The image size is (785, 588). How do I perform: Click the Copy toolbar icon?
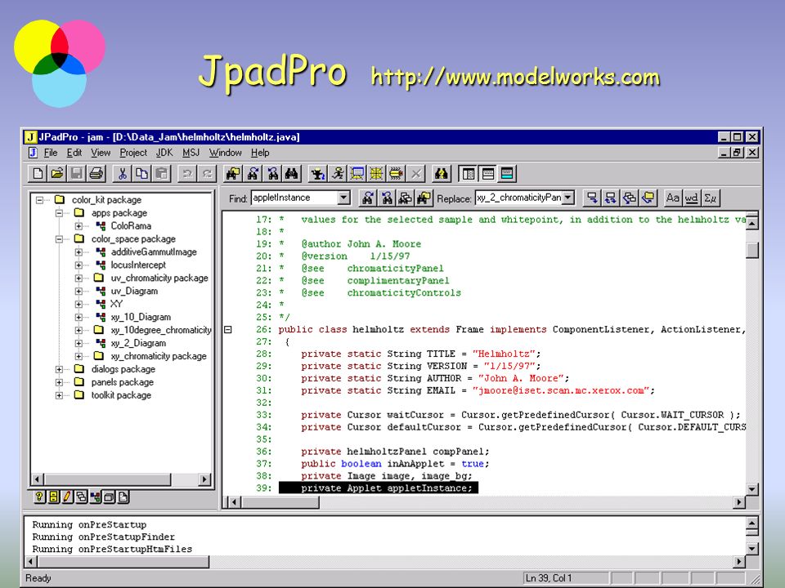tap(141, 173)
